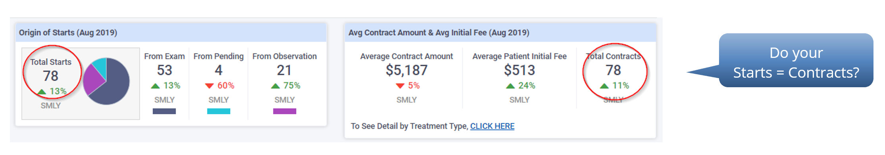Click the red down arrow beside 60%
The image size is (885, 155).
209,86
